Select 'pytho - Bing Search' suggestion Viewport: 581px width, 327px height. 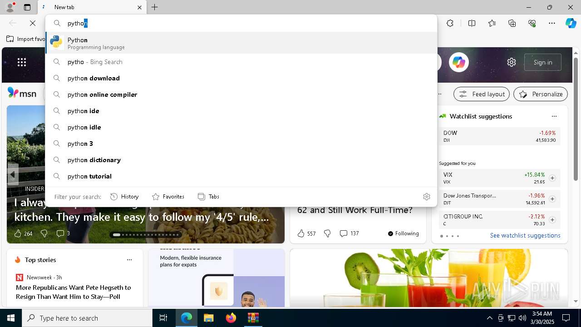[241, 62]
